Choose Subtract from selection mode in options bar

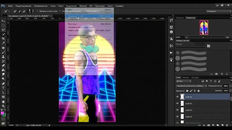[24, 11]
